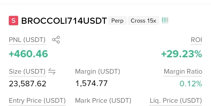Tap the Size (USDT) label
Screen dimensions: 211x106
27,71
